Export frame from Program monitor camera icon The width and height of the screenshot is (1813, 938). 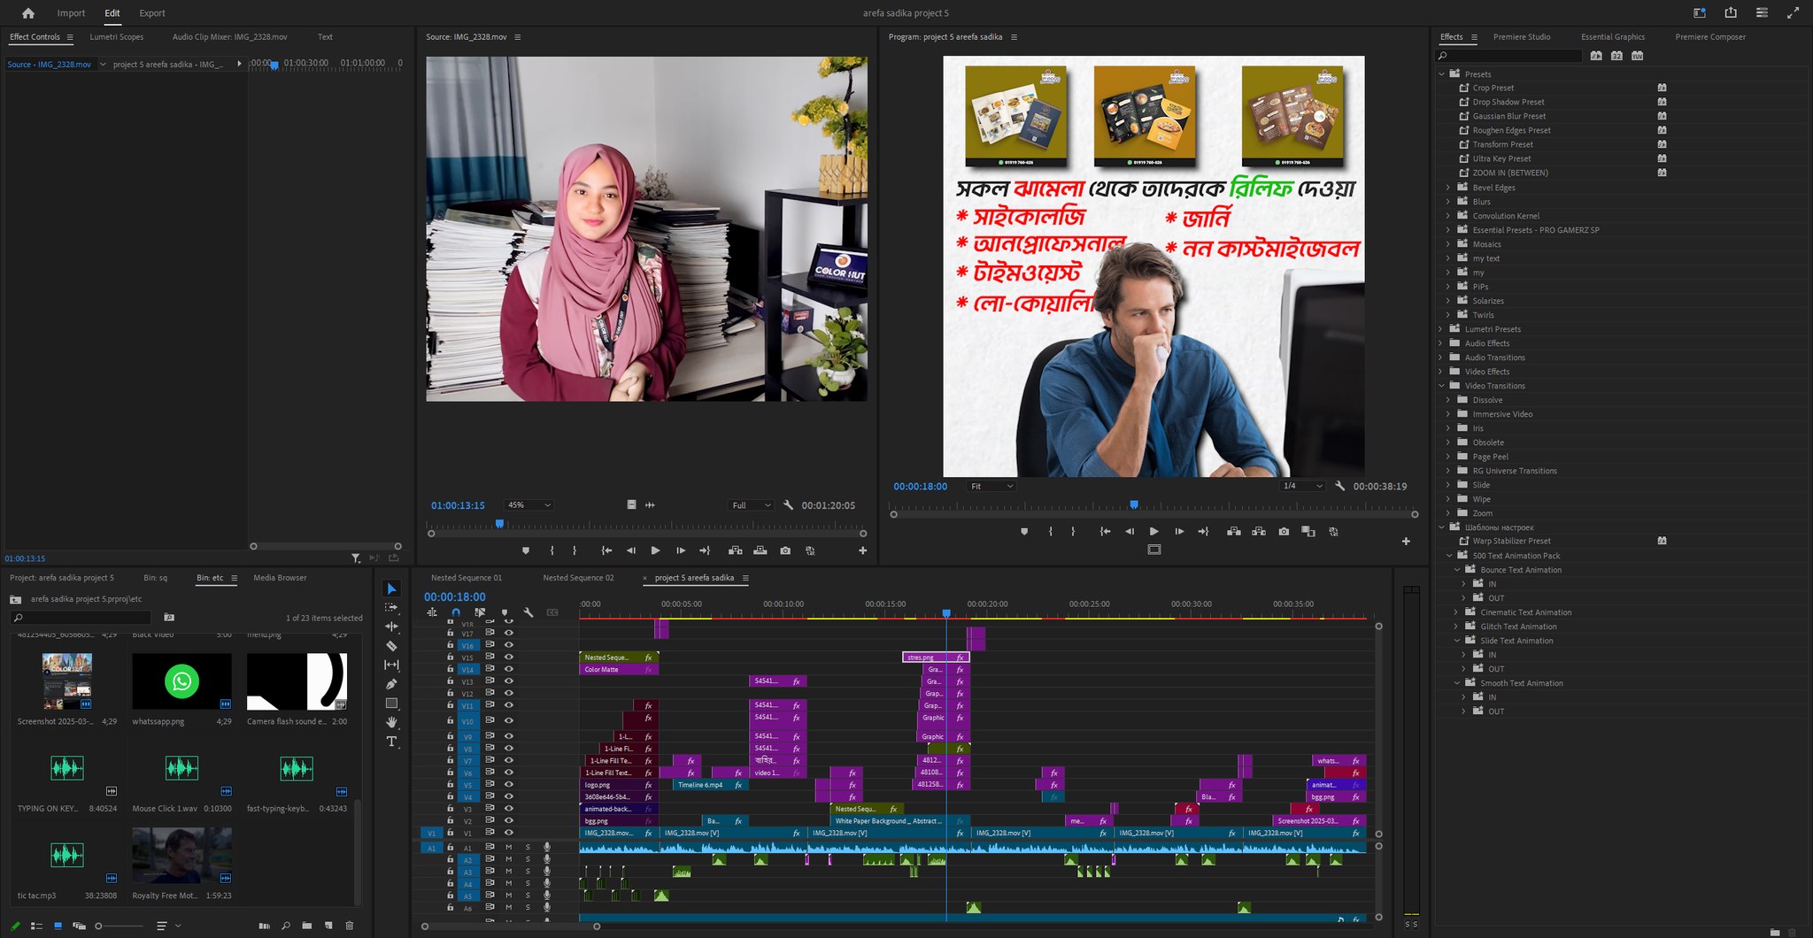pos(1284,531)
